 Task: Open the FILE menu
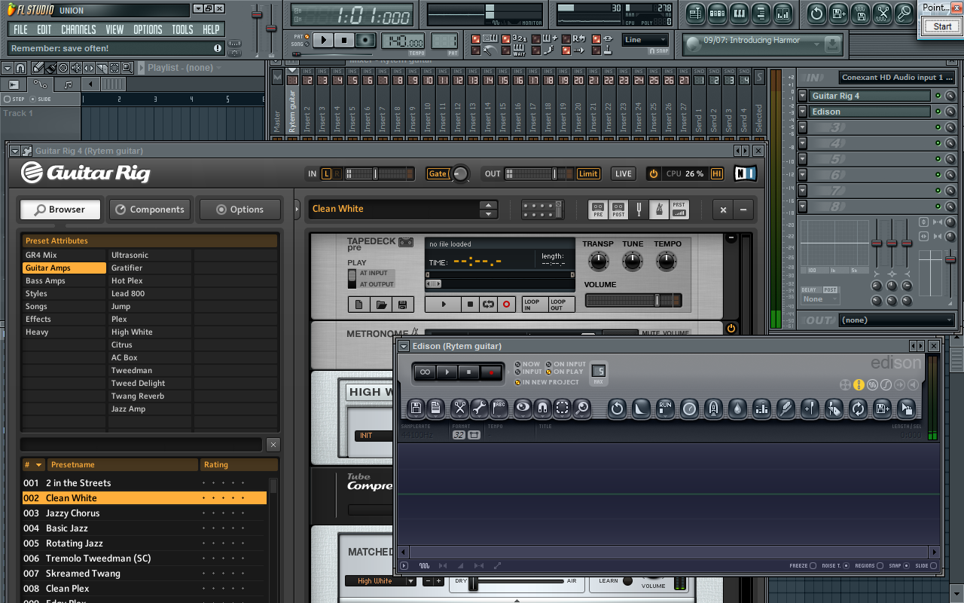[20, 29]
